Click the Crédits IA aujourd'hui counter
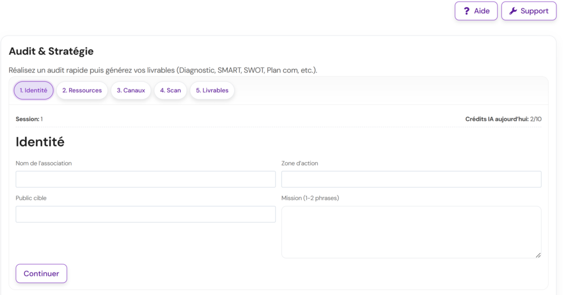Viewport: 563px width, 295px height. 503,119
